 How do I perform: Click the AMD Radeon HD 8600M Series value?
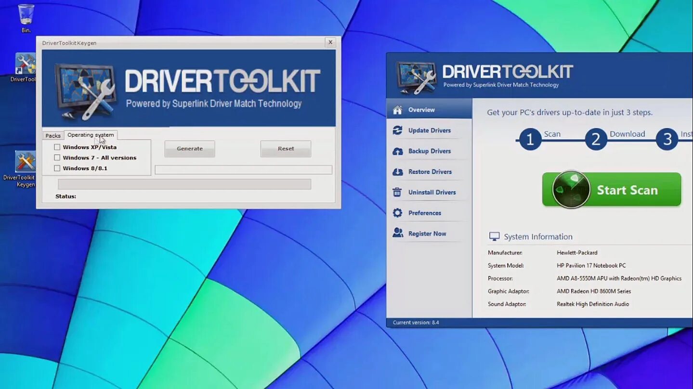[x=594, y=291]
